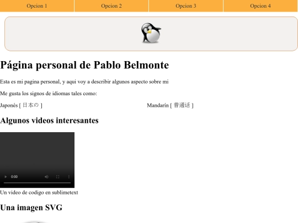Click the line "Me gusta los signos de idiomas"

pos(49,94)
